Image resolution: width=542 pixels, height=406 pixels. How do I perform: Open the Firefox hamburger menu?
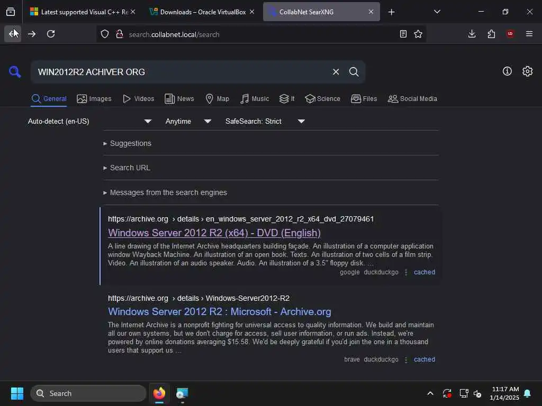[x=529, y=34]
